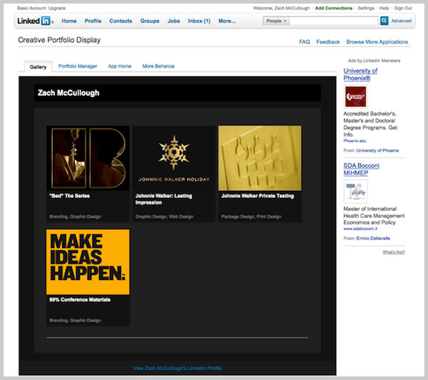Click the Enrico Dellavalle link
The image size is (428, 380).
(x=373, y=238)
